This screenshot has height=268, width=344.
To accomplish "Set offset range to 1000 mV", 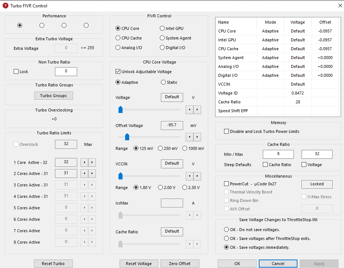I will click(x=193, y=148).
